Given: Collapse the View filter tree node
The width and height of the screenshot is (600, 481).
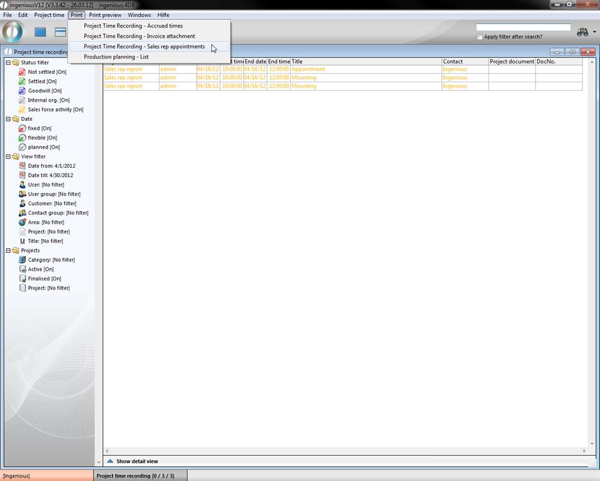Looking at the screenshot, I should tap(8, 156).
